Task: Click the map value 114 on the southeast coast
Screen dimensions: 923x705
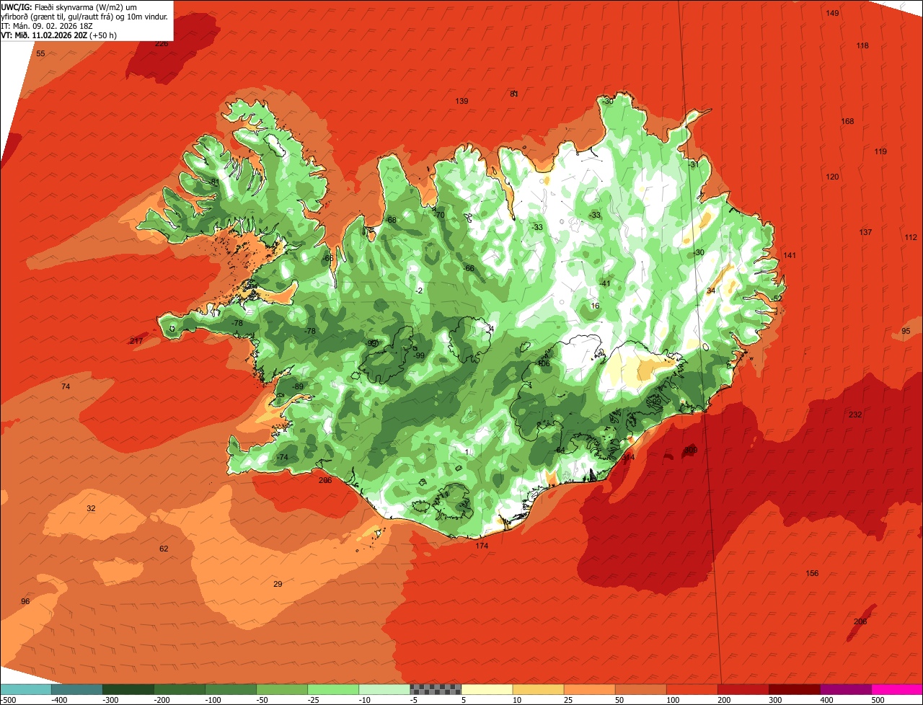Action: coord(628,458)
